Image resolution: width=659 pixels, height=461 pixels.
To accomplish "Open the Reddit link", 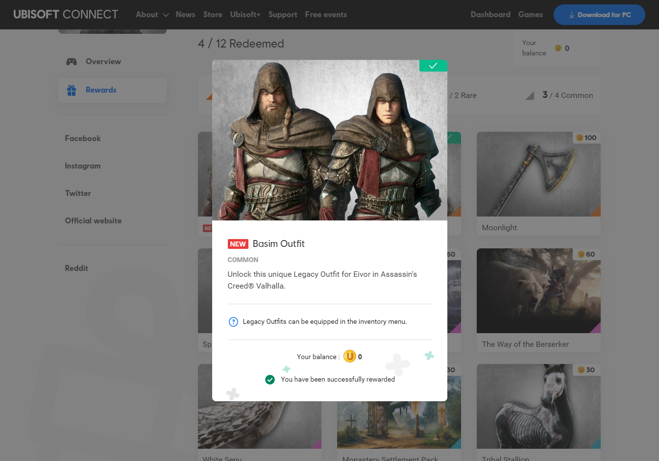I will point(76,268).
